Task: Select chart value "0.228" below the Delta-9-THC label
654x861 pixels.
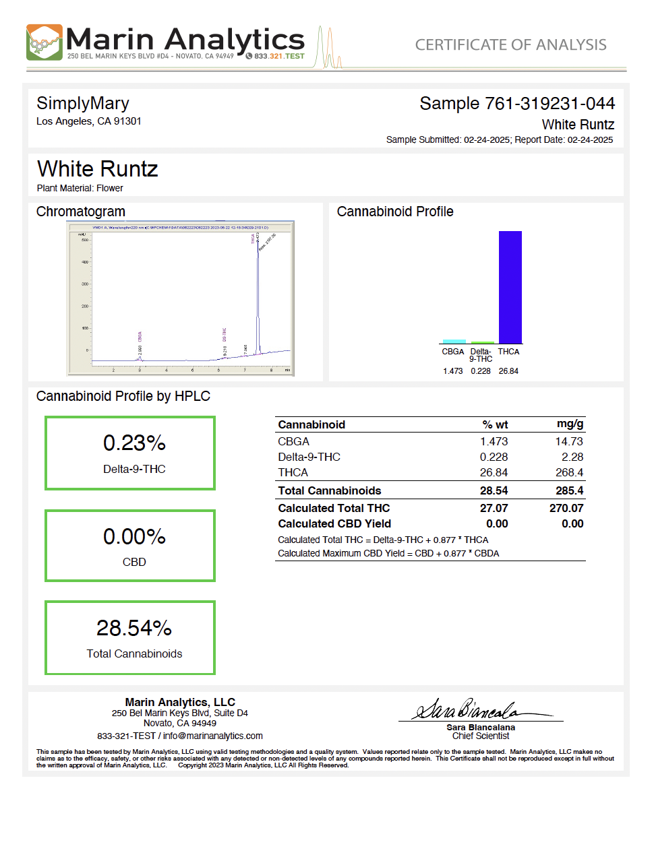Action: point(481,371)
